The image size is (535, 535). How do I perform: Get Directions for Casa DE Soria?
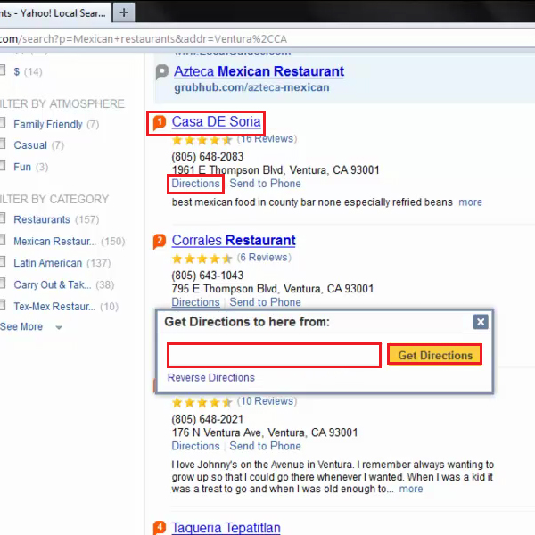point(195,184)
